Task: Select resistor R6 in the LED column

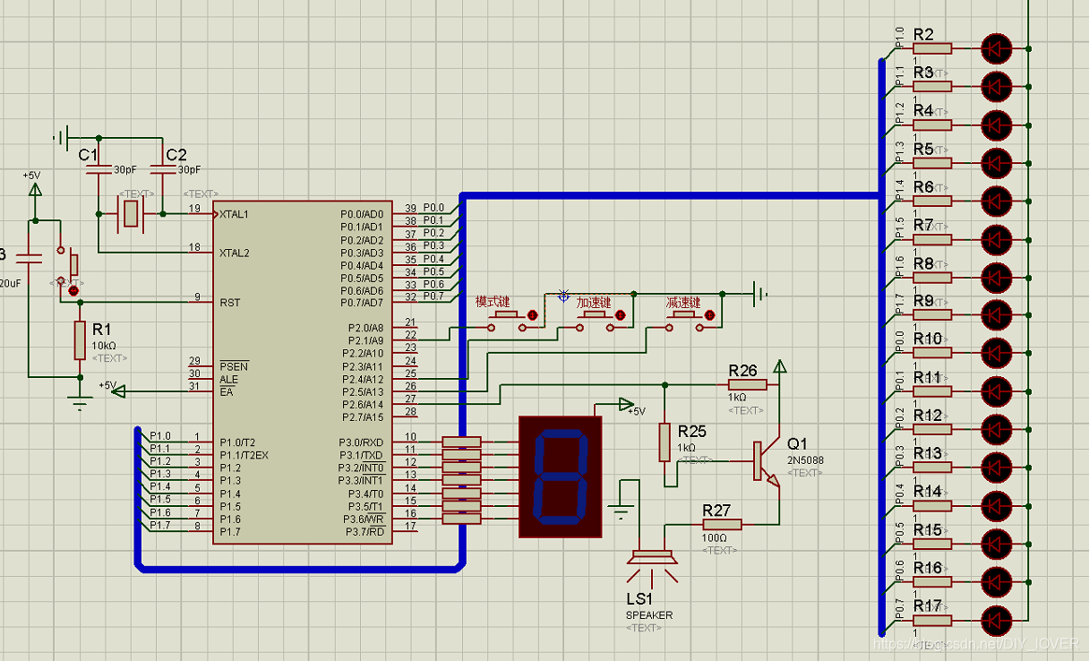Action: click(x=932, y=201)
